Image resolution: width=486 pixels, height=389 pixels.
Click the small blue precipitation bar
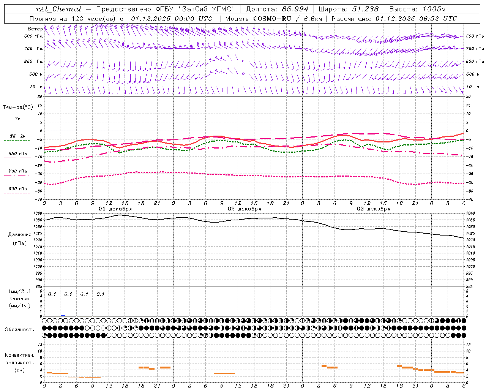tap(63, 316)
